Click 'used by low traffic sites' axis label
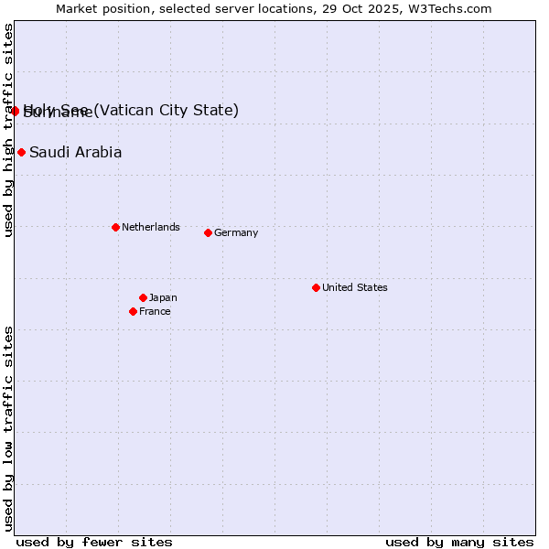Viewport: 549px width, 549px height. coord(8,428)
